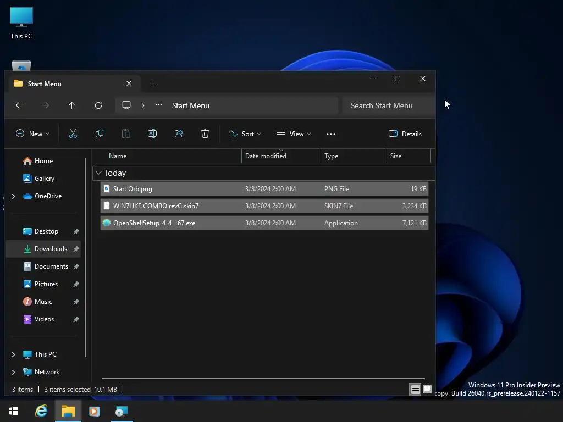This screenshot has width=563, height=422.
Task: Click Start Menu in address bar
Action: pyautogui.click(x=190, y=105)
